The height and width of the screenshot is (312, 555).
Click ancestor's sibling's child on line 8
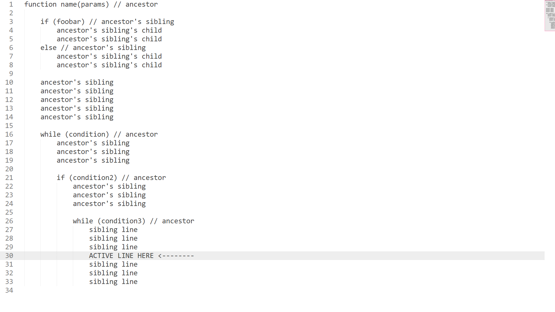click(109, 65)
